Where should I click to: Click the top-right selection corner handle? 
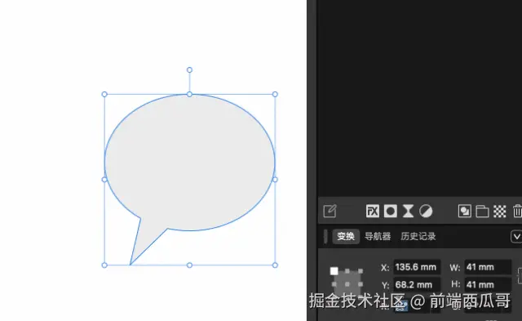coord(275,94)
